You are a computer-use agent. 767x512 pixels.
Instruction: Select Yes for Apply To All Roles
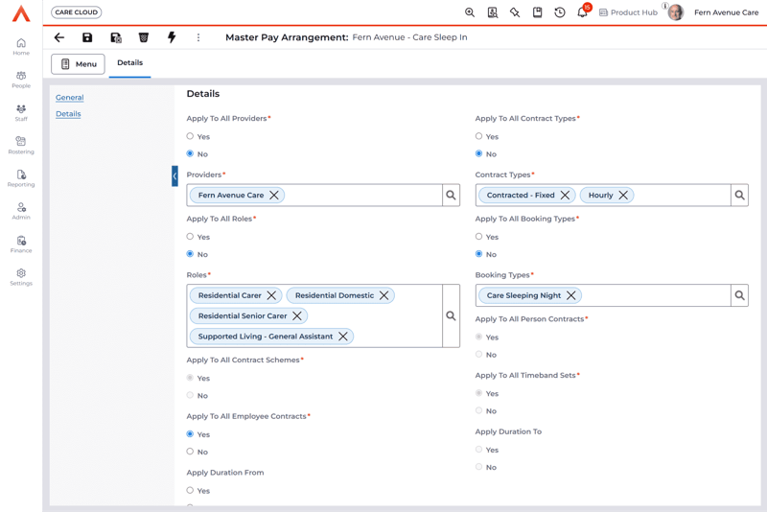pyautogui.click(x=190, y=237)
